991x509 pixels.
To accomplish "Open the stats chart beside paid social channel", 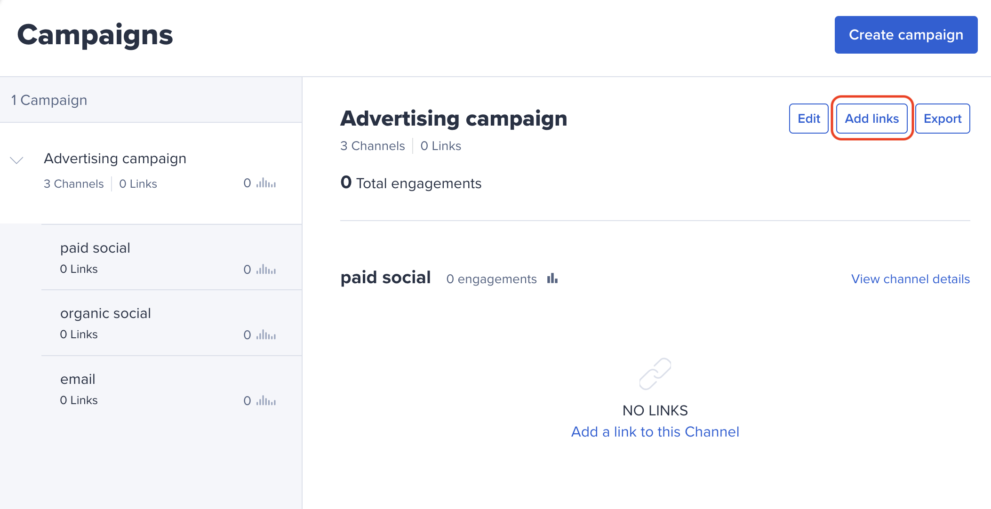I will (x=265, y=269).
